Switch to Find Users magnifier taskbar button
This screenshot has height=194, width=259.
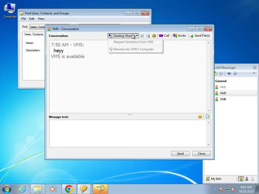[x=100, y=189]
